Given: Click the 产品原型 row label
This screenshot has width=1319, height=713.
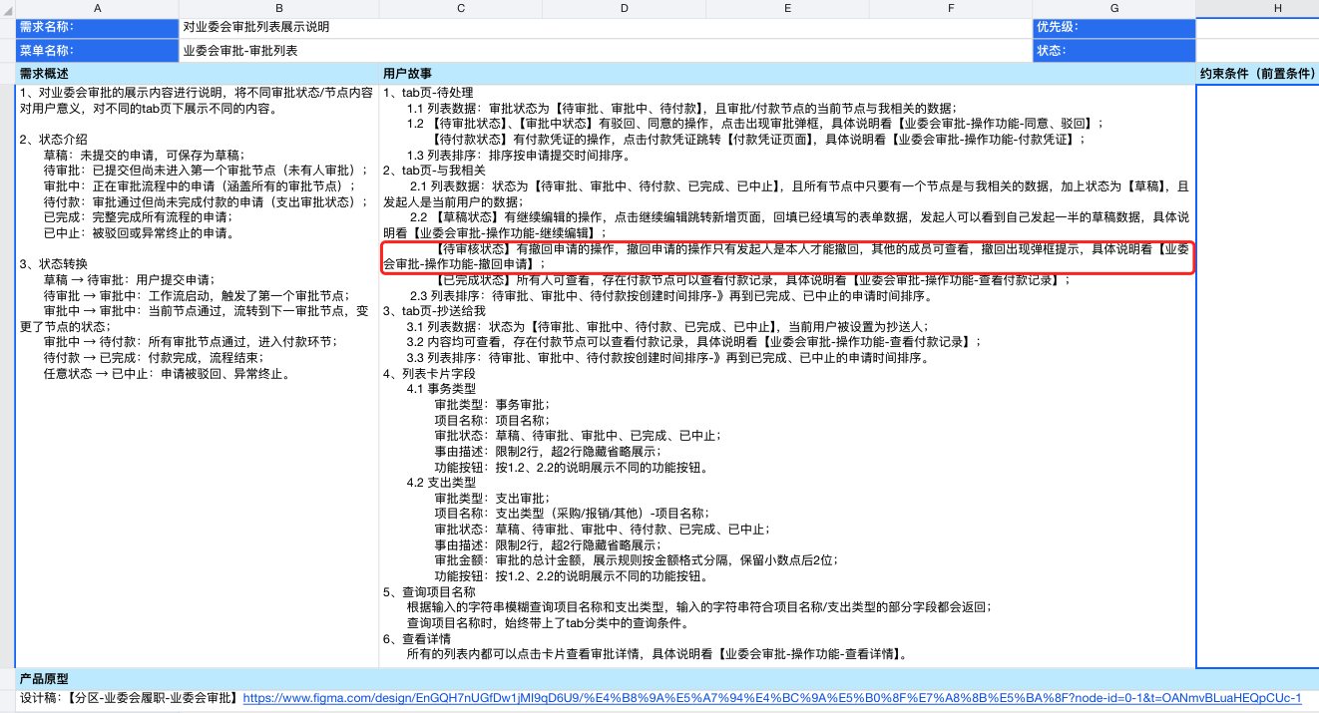Looking at the screenshot, I should point(45,679).
